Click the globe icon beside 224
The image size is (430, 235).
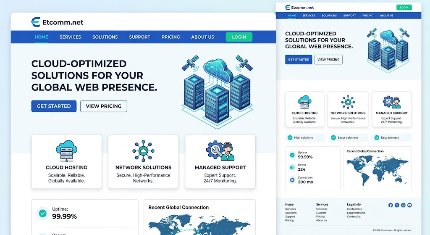click(x=292, y=167)
